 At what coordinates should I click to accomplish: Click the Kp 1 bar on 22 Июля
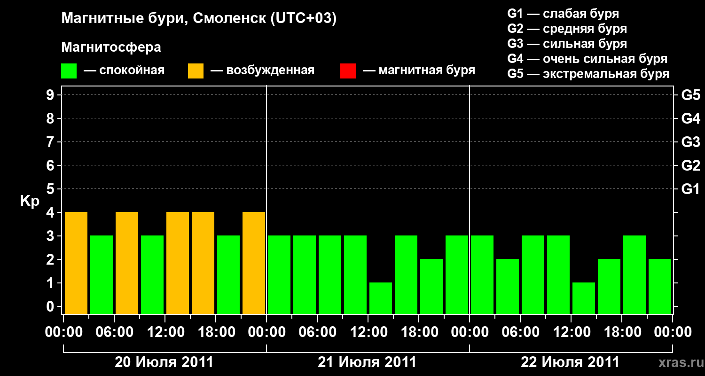point(584,298)
